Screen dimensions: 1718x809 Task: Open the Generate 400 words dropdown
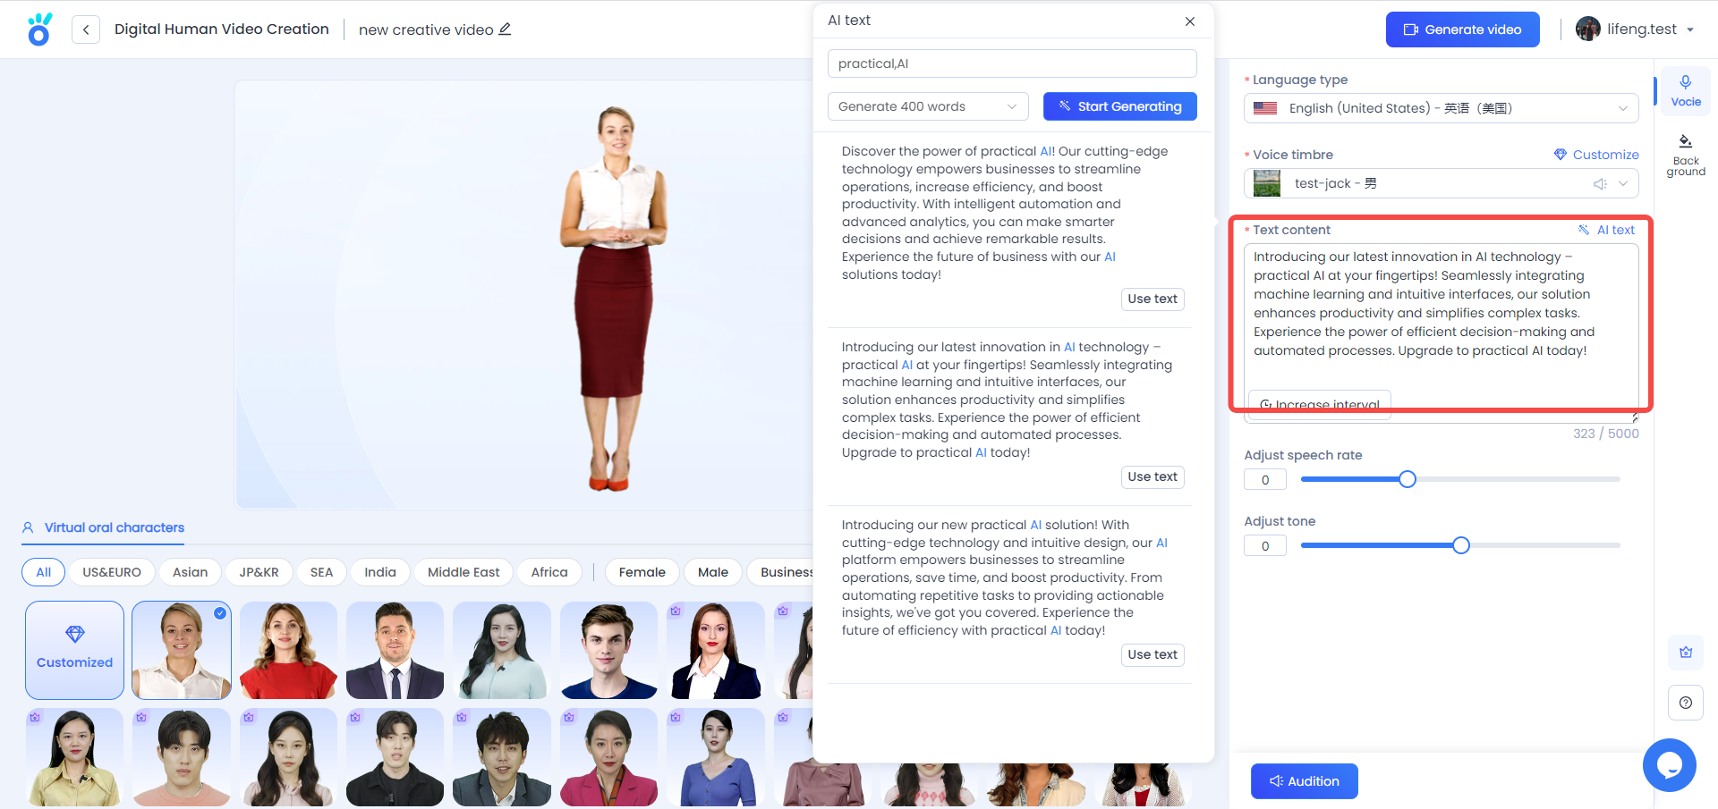click(x=928, y=106)
